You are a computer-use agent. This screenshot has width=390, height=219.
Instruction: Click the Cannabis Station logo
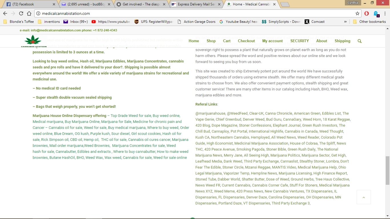pyautogui.click(x=33, y=42)
